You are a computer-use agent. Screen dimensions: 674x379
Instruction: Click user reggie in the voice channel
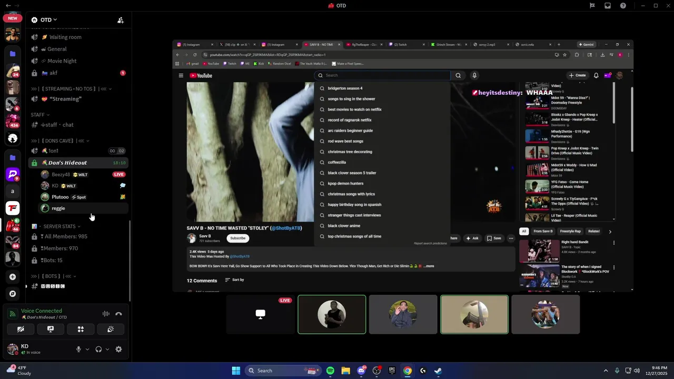point(84,208)
